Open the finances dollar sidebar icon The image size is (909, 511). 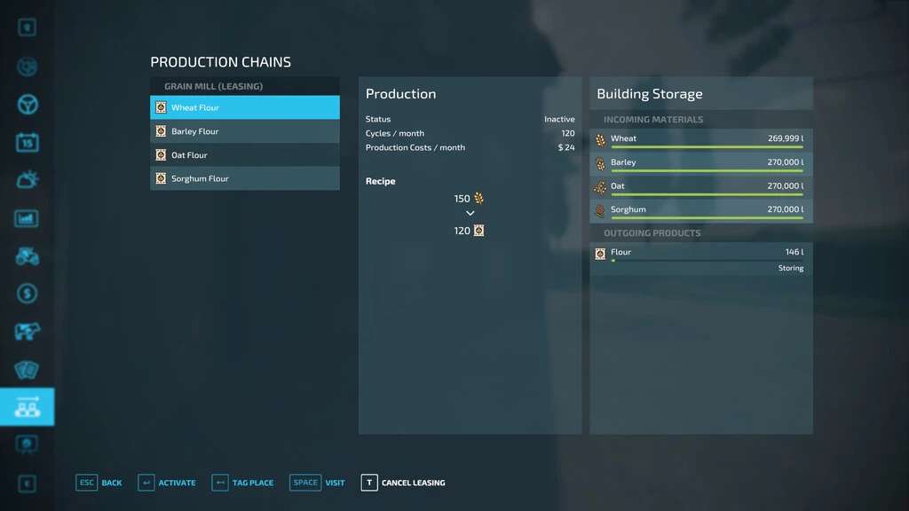[x=28, y=294]
